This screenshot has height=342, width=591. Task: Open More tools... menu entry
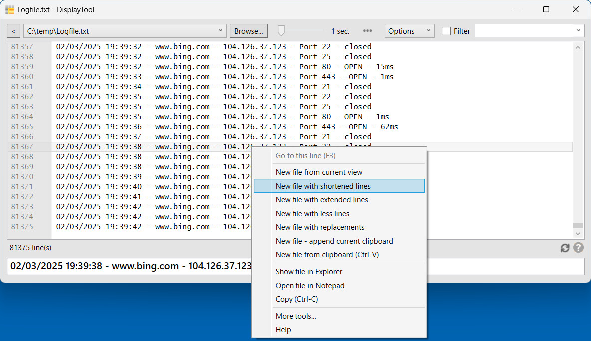click(339, 317)
